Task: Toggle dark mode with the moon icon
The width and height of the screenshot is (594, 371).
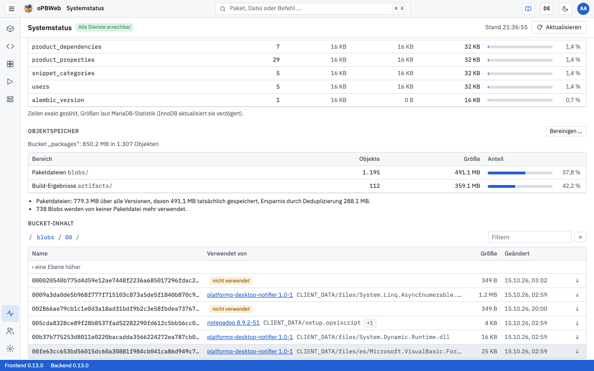Action: 565,8
